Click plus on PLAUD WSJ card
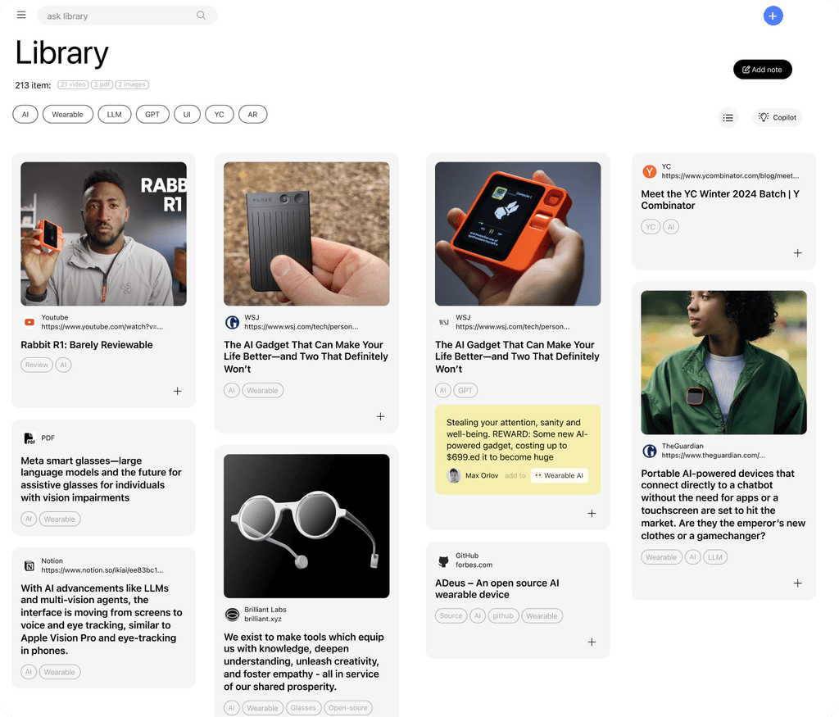The height and width of the screenshot is (717, 839). click(380, 416)
